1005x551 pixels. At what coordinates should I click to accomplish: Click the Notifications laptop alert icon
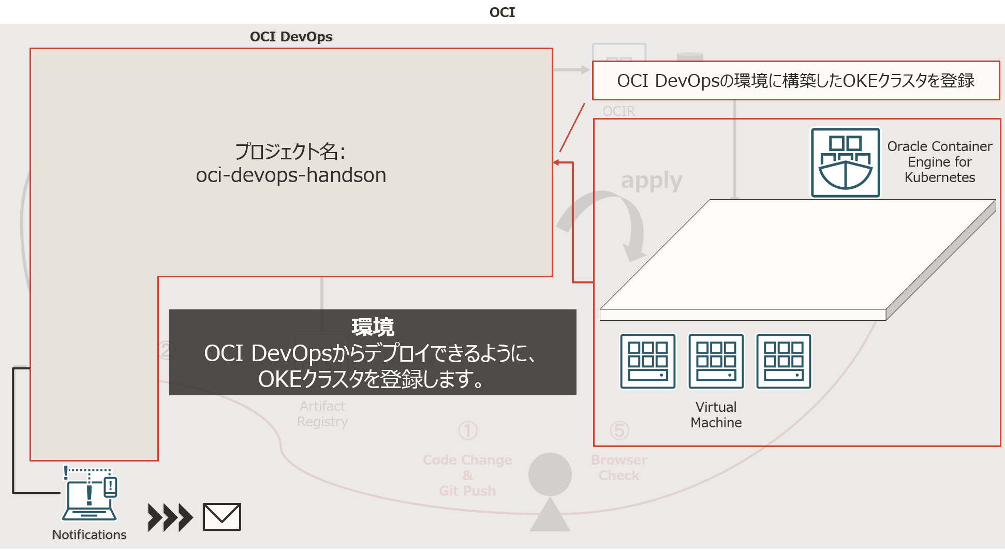(90, 495)
